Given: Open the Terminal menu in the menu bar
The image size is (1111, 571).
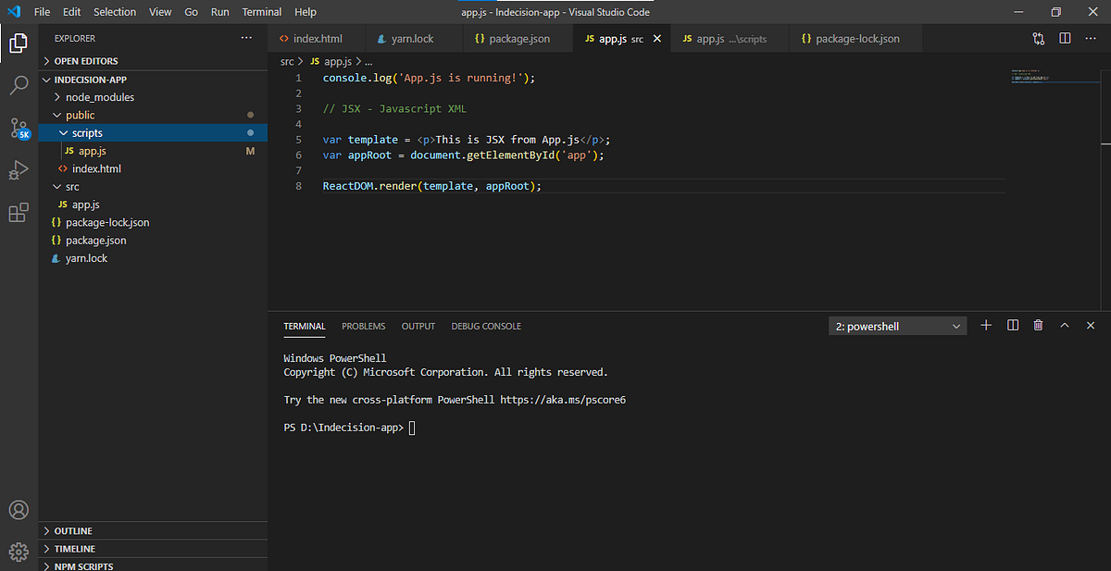Looking at the screenshot, I should pos(261,11).
